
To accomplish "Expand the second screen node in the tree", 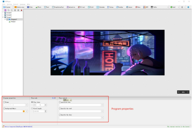I will [3, 15].
